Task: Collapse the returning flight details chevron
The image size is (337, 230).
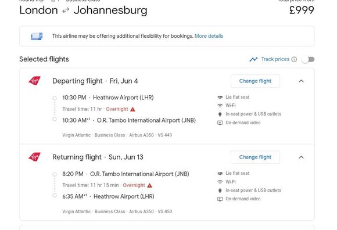Action: [x=301, y=157]
